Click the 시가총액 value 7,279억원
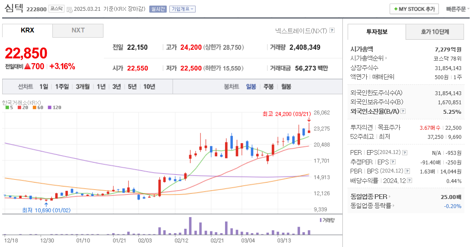The image size is (474, 247). click(448, 49)
